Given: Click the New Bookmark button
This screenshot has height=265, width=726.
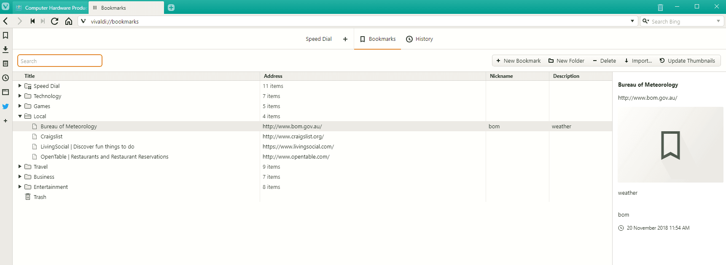Looking at the screenshot, I should pyautogui.click(x=518, y=61).
